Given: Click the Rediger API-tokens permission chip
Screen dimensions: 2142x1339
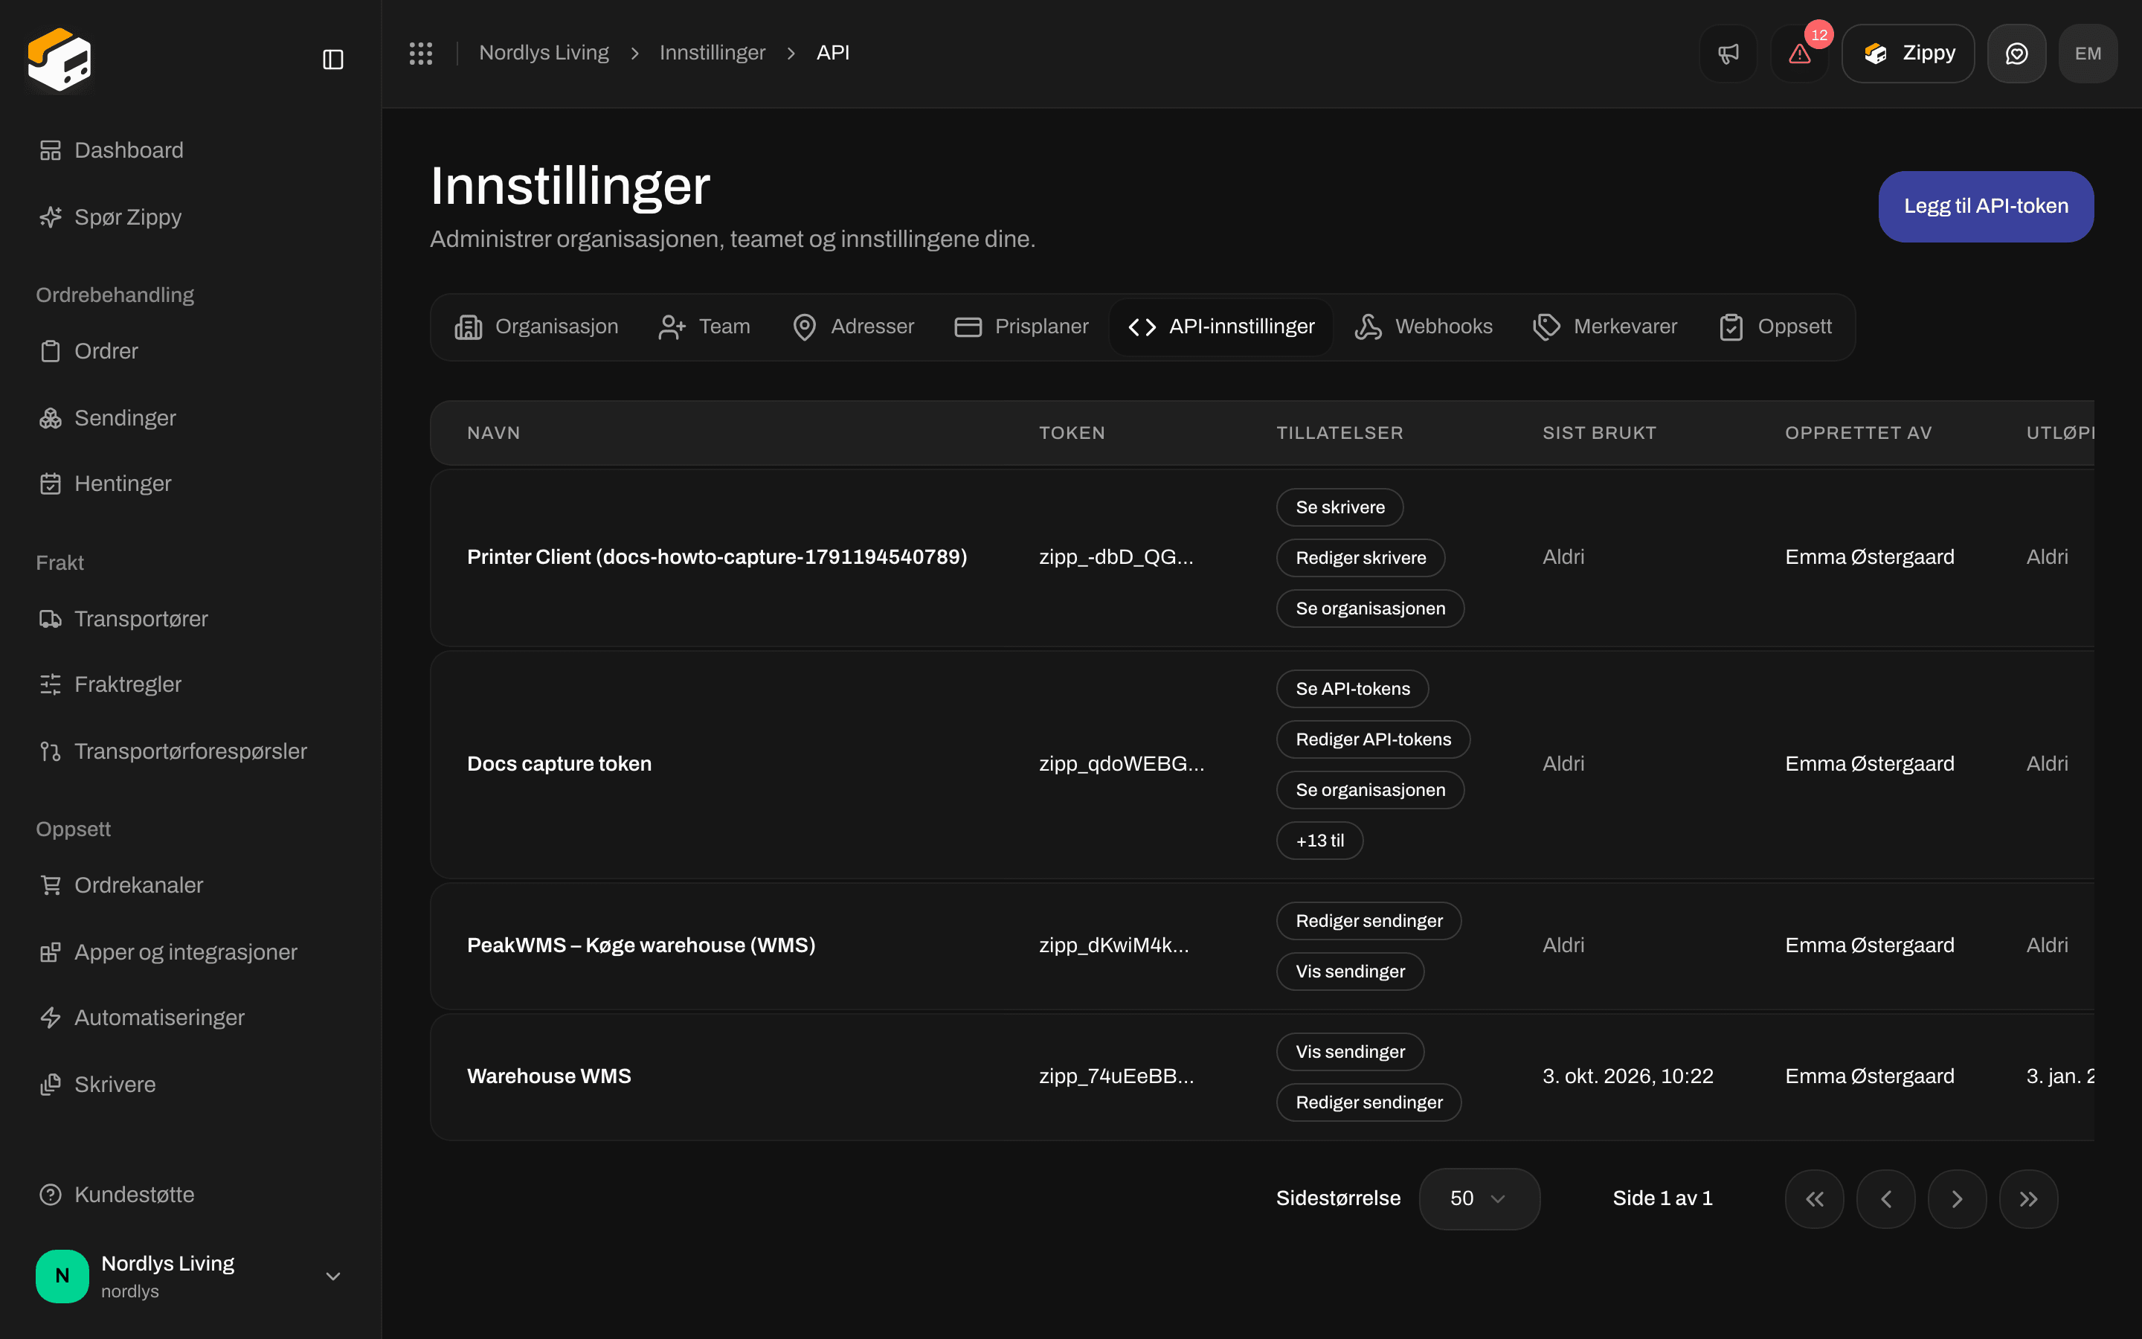Looking at the screenshot, I should pos(1373,739).
